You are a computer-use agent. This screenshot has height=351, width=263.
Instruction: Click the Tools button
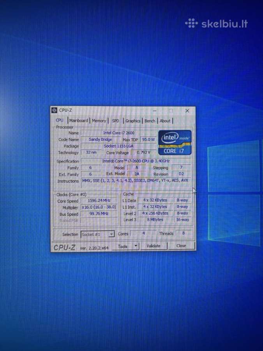(123, 246)
